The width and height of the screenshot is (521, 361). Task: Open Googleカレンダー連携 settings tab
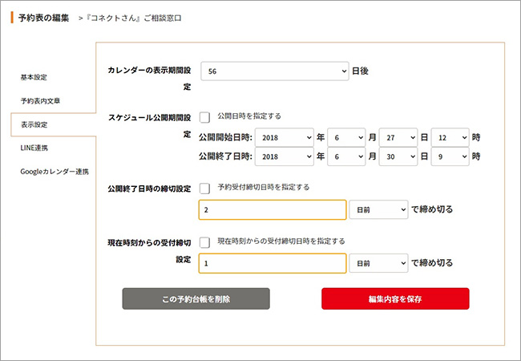(55, 172)
